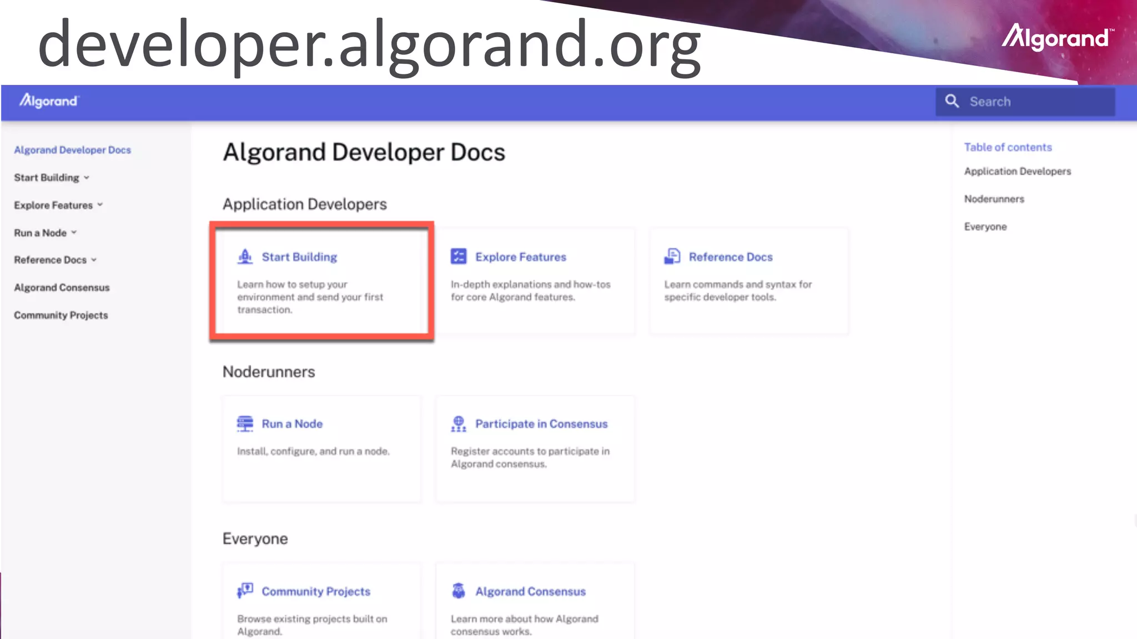The image size is (1137, 639).
Task: Click 'Register accounts to participate' description
Action: click(530, 458)
